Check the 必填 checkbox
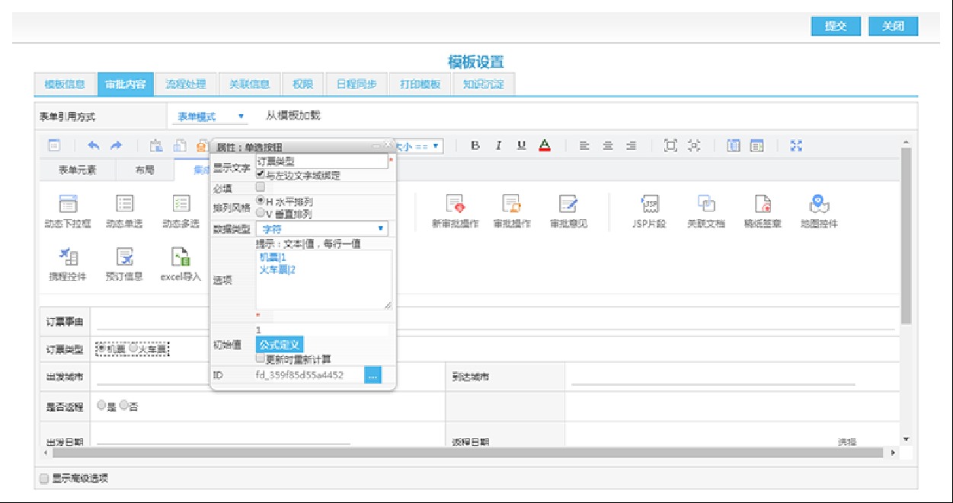953x503 pixels. point(261,187)
